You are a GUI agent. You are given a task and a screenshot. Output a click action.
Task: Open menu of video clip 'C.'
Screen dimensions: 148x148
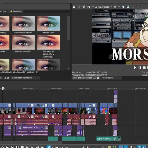click(x=46, y=105)
